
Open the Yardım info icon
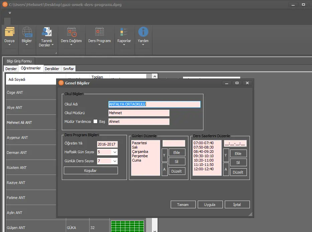143,32
